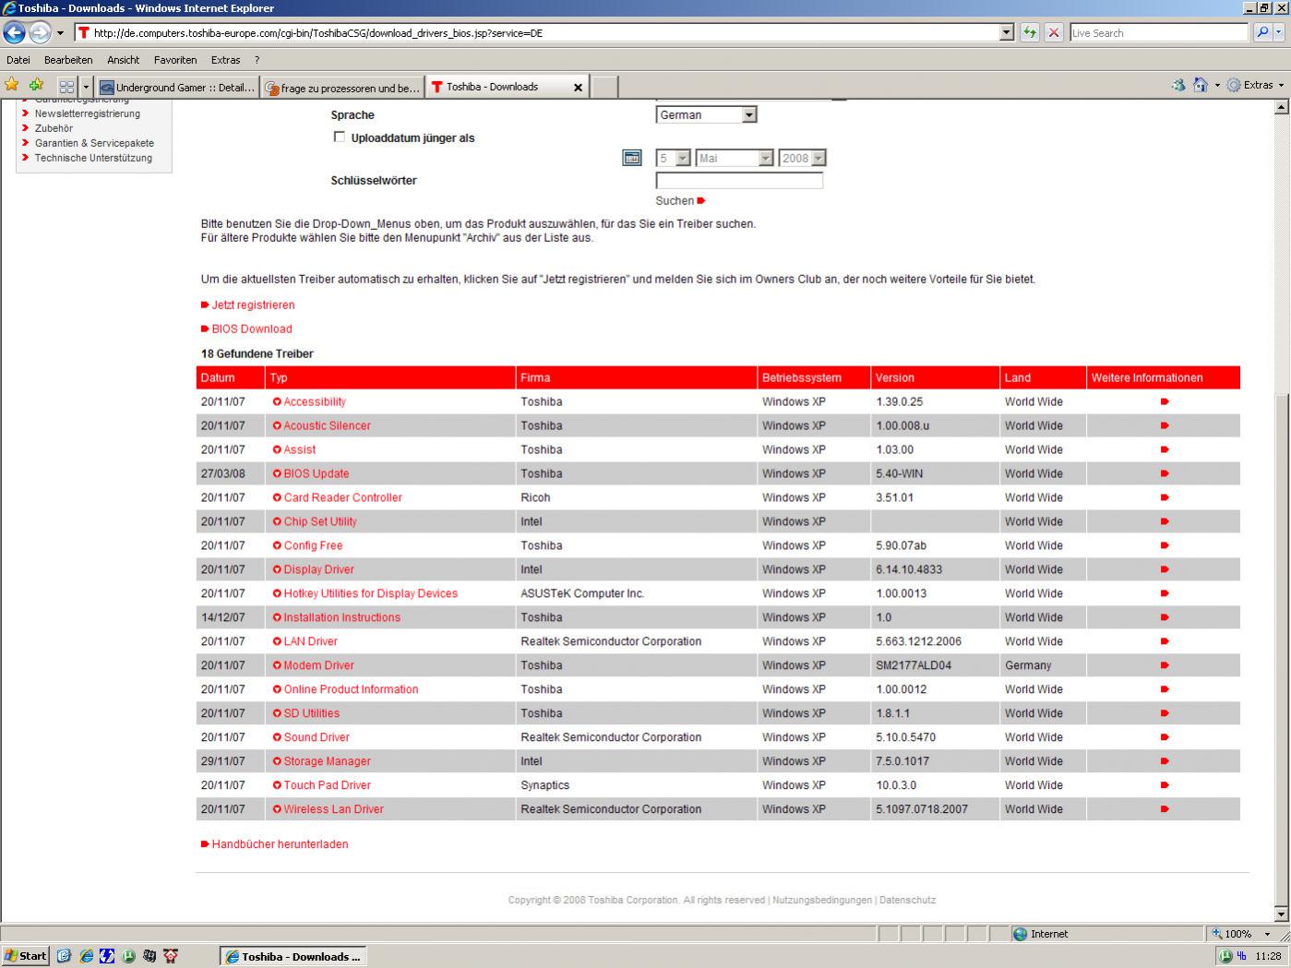Screen dimensions: 1291x968
Task: Open more information arrow for BIOS Update row
Action: point(1165,473)
